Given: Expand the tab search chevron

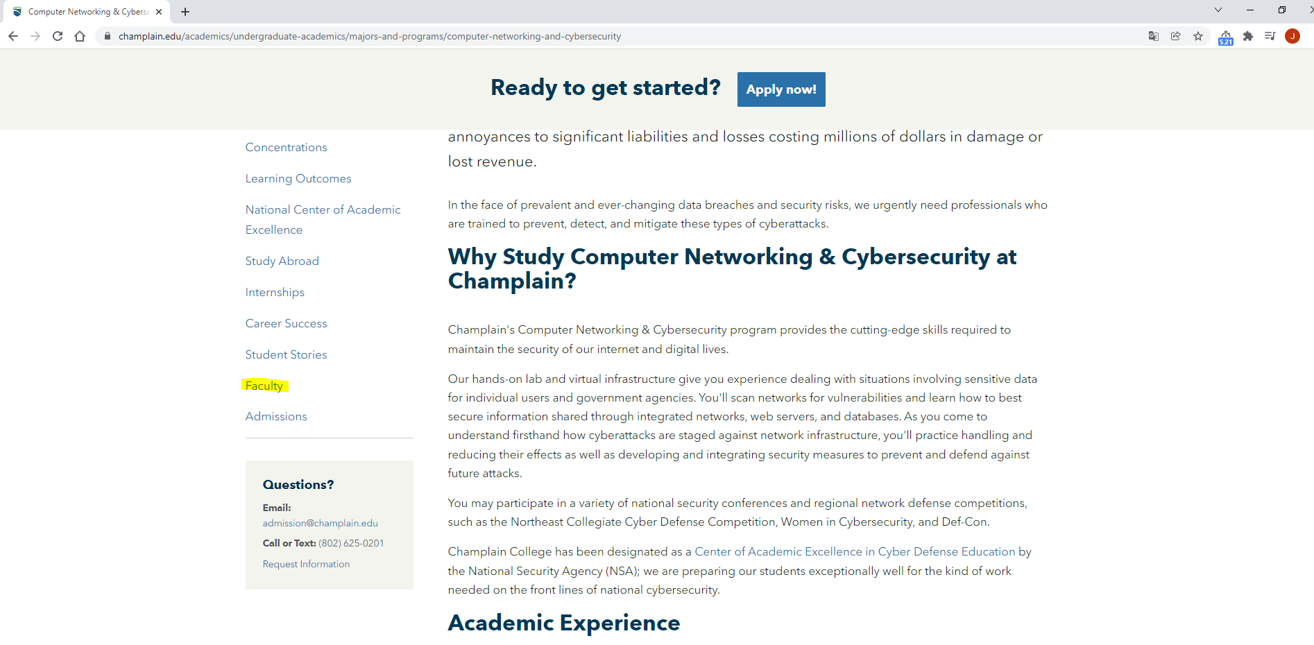Looking at the screenshot, I should click(1218, 10).
